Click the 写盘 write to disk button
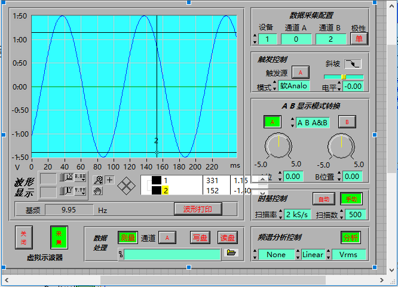The width and height of the screenshot is (398, 287). [x=199, y=237]
